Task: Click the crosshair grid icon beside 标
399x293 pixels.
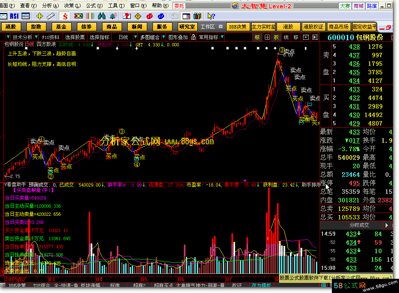Action: 267,37
